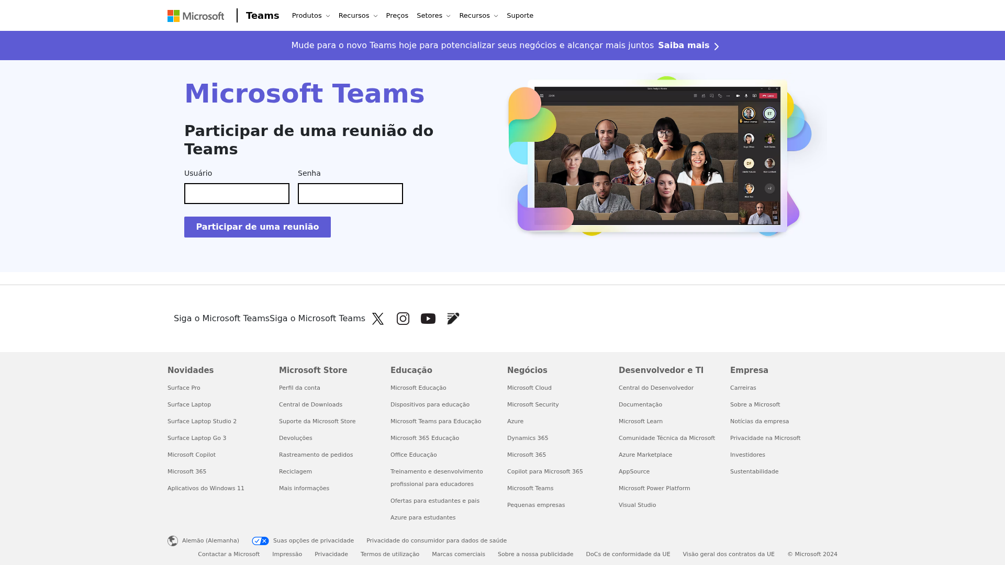
Task: Go to Teams product home link
Action: pos(262,16)
